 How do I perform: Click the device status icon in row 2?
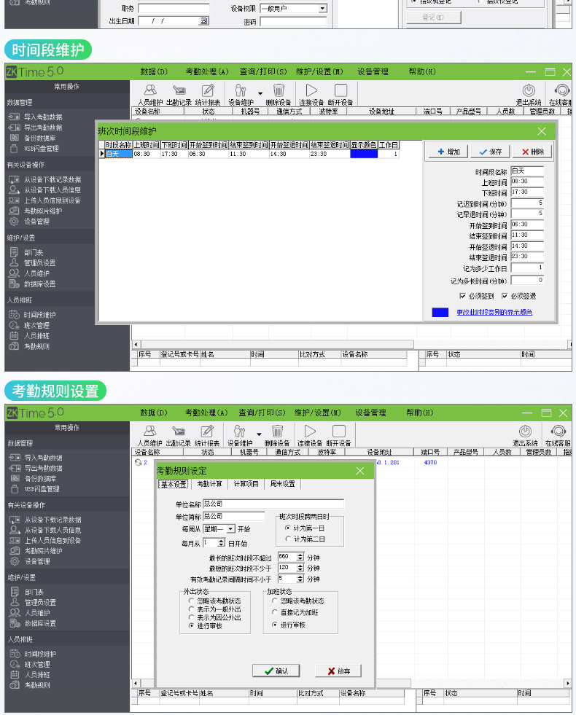coord(138,462)
